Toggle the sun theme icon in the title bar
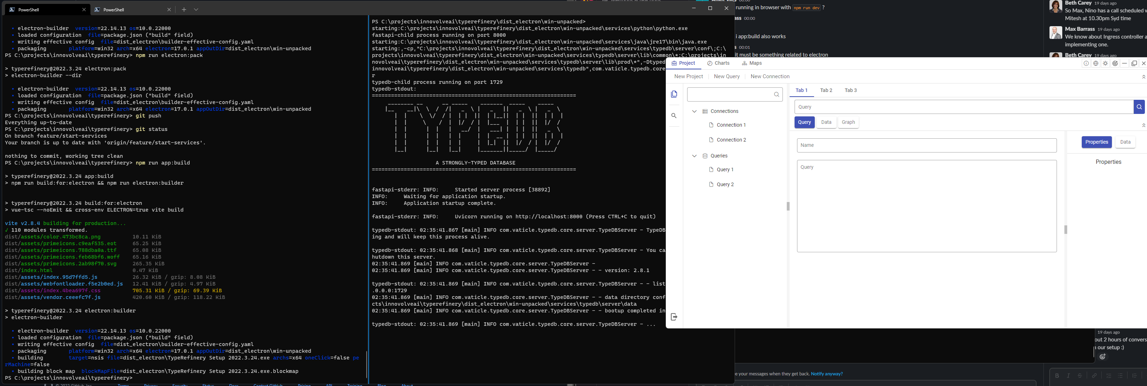1147x386 pixels. [x=1106, y=64]
